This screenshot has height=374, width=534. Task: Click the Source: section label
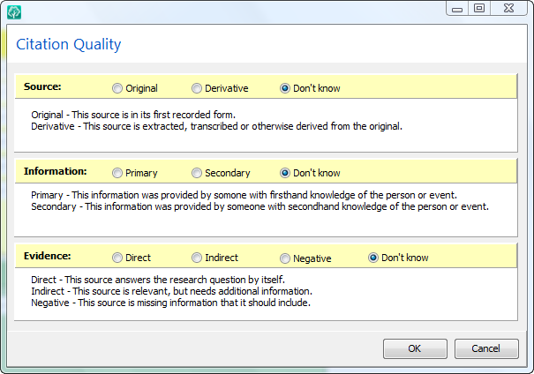tap(42, 86)
